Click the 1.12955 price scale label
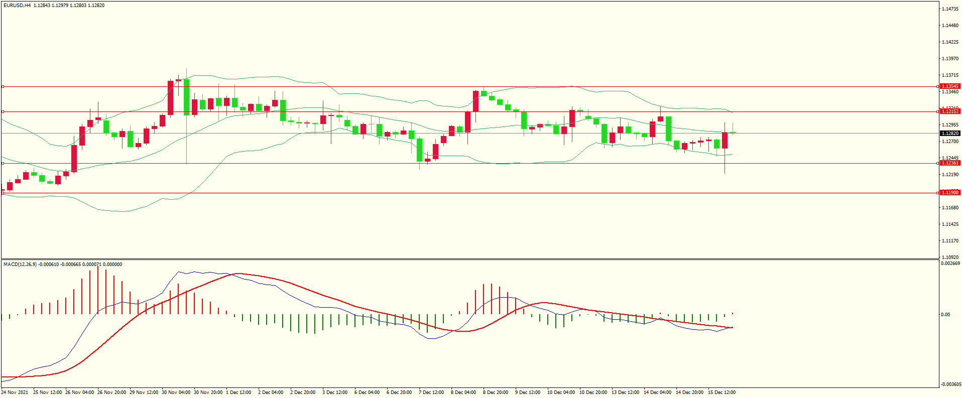 (x=950, y=125)
